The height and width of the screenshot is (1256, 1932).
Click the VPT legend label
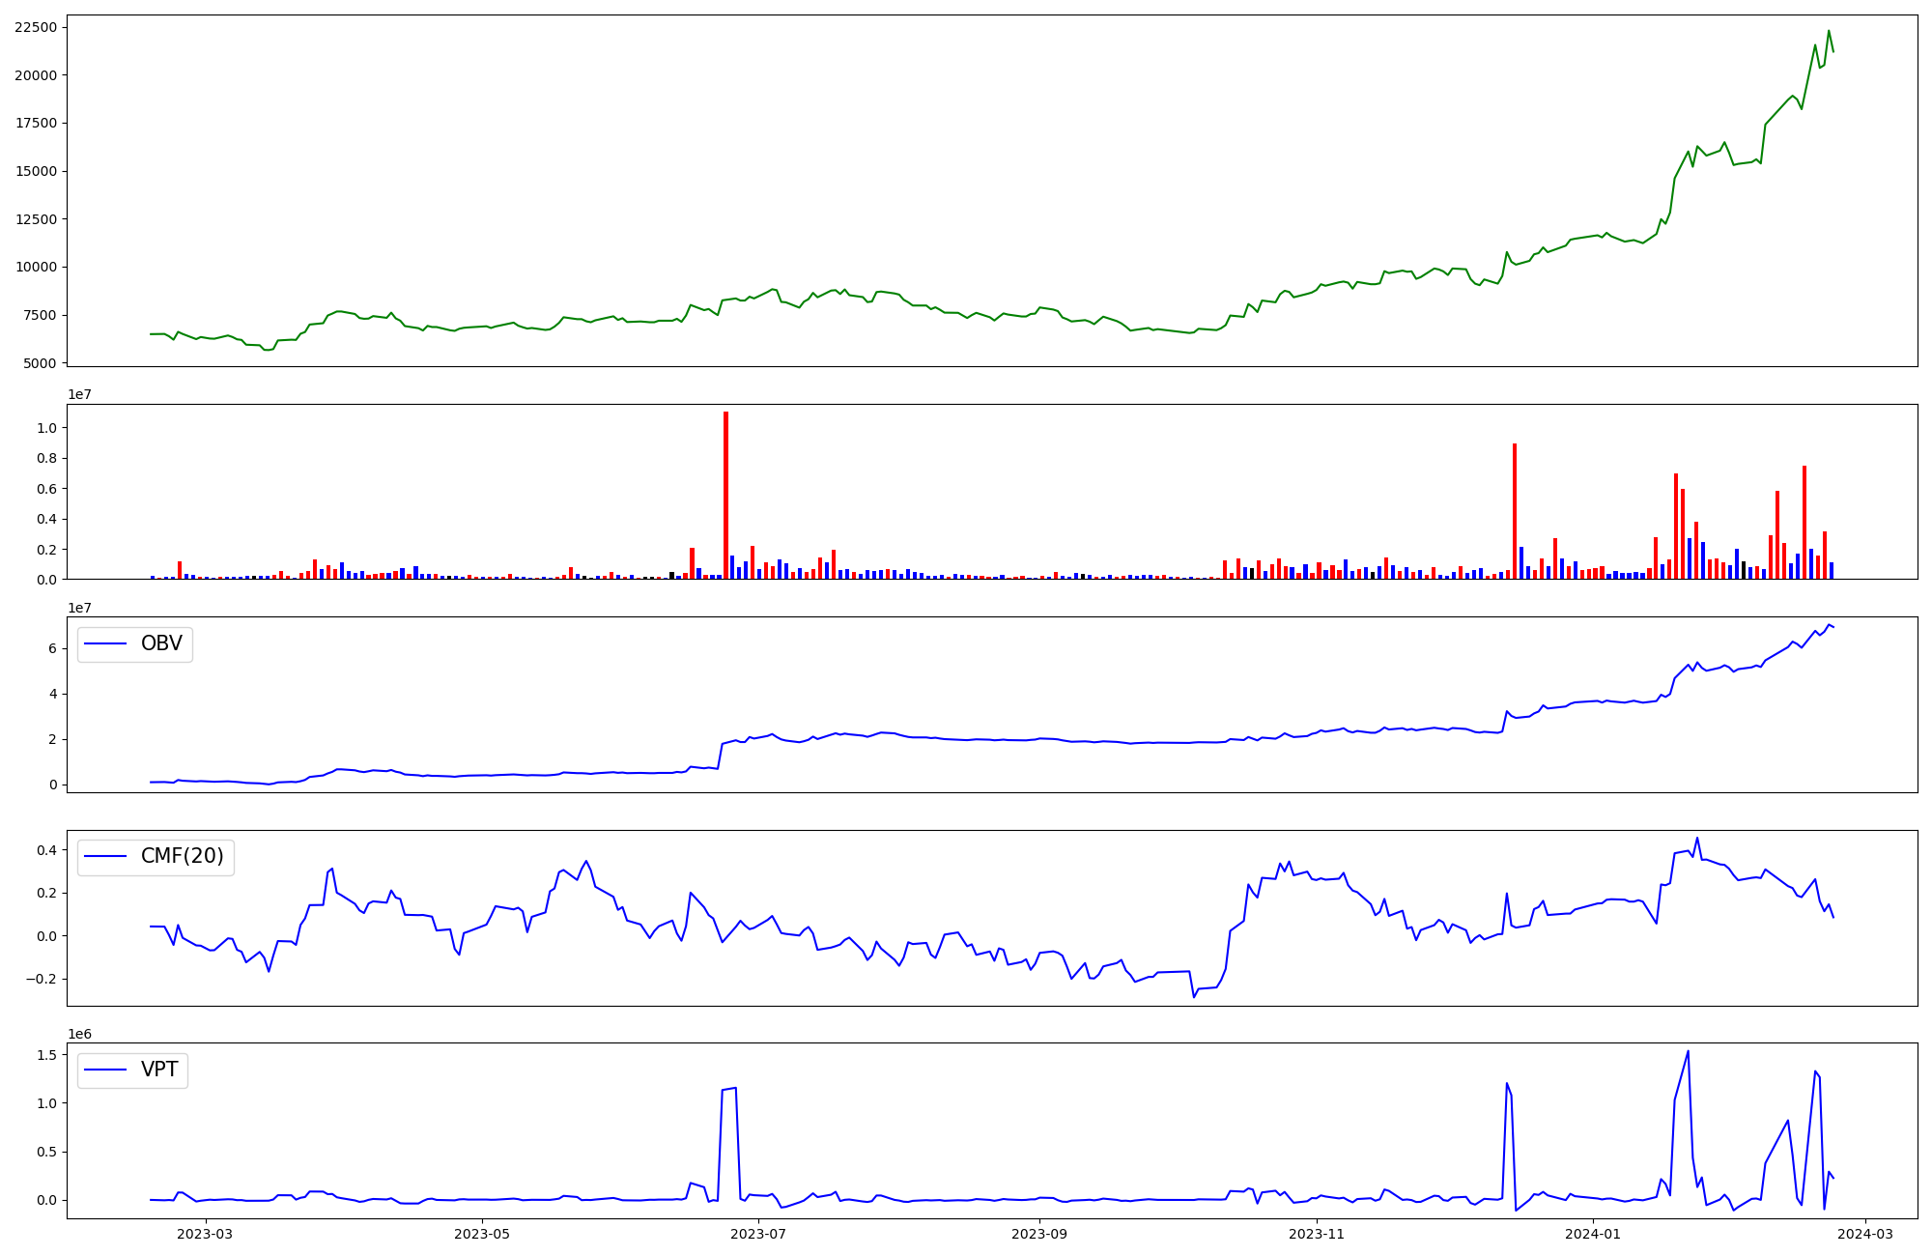coord(159,1070)
